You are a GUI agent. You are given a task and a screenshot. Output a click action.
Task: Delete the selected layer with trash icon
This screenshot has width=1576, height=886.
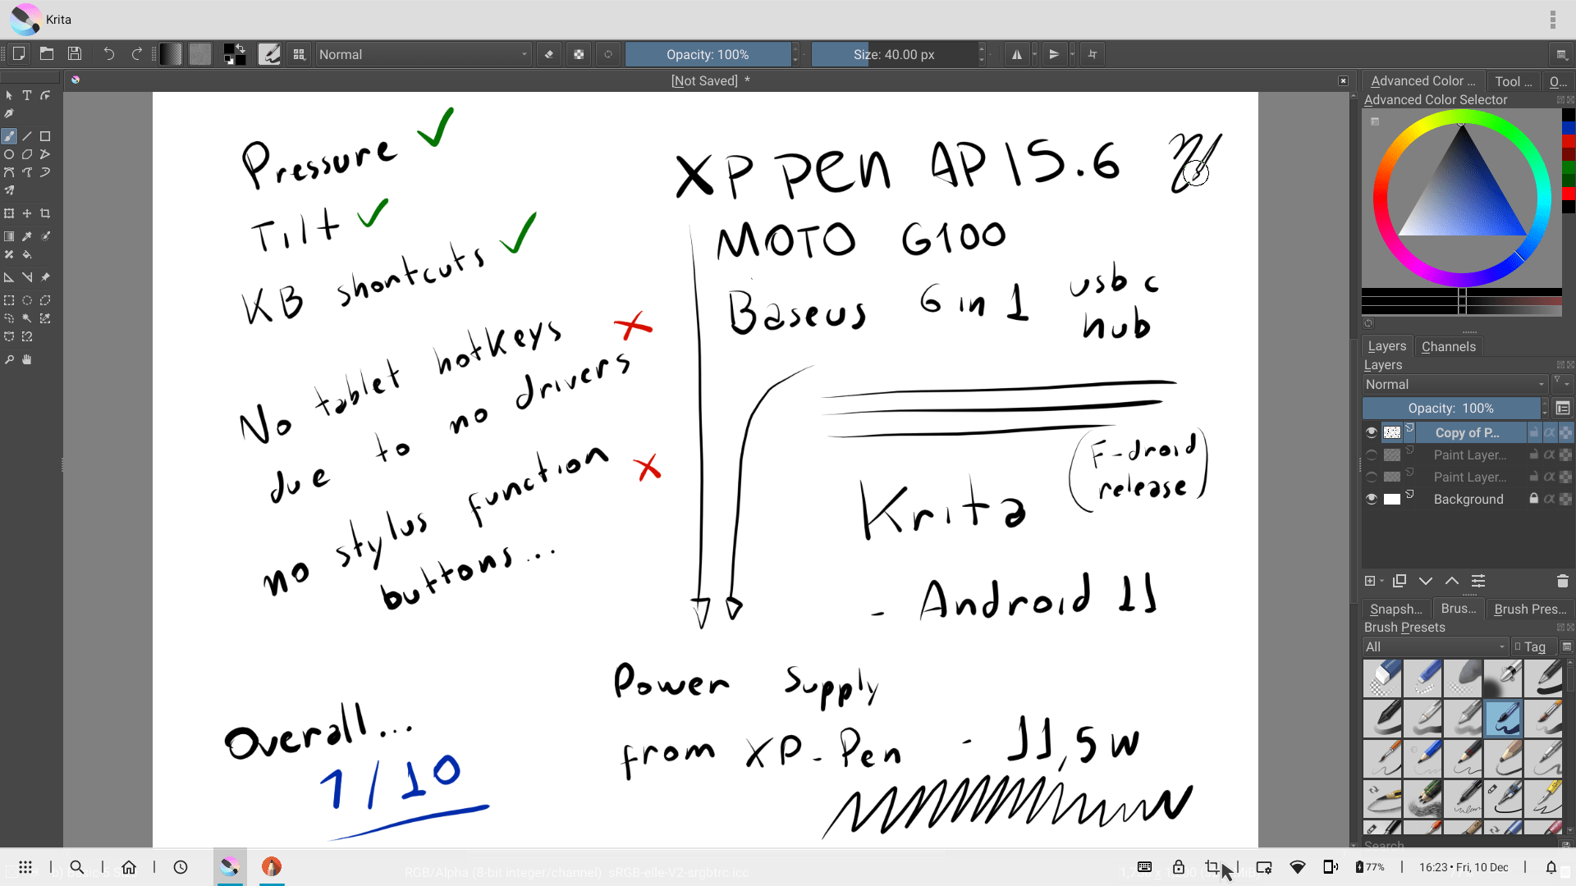click(x=1563, y=581)
